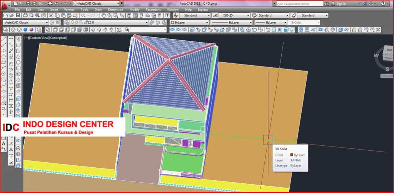
Task: Toggle layer 0 light bulb on/off
Action: [72, 22]
